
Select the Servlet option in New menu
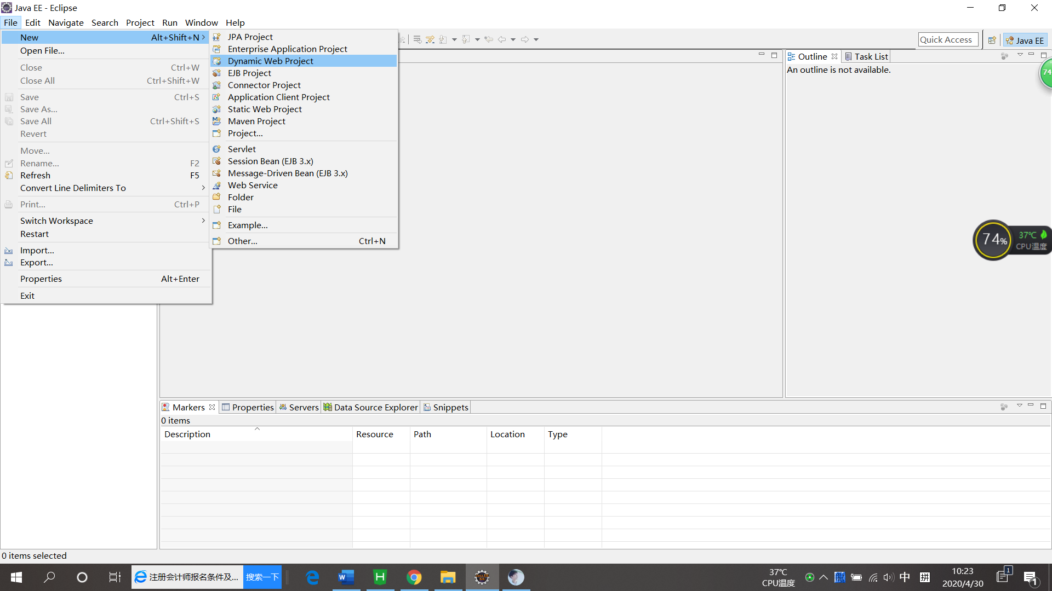(x=241, y=149)
